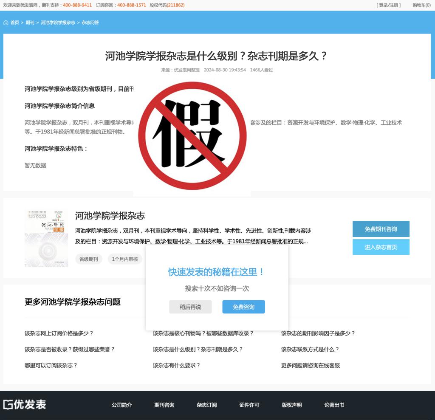Click the 免费咨询 popup button
The height and width of the screenshot is (420, 435).
click(243, 307)
